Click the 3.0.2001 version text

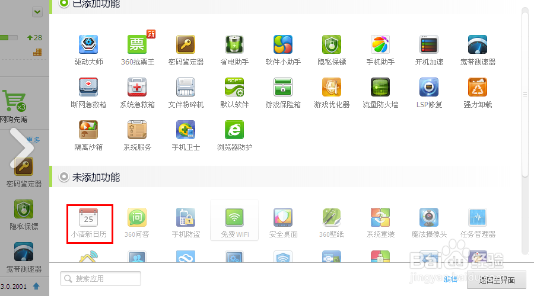pos(14,287)
